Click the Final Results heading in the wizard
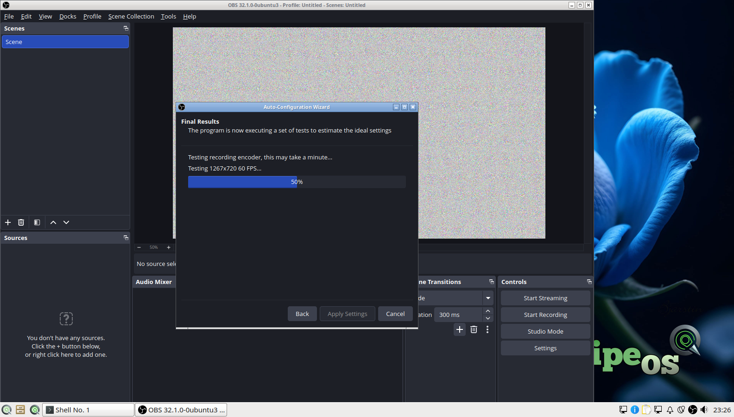Image resolution: width=734 pixels, height=417 pixels. point(200,121)
